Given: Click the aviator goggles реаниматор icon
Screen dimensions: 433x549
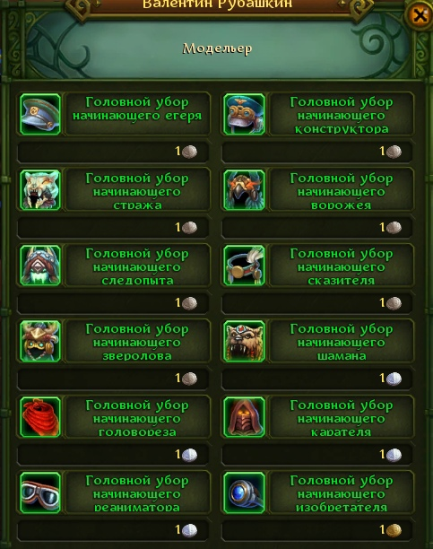Looking at the screenshot, I should 40,492.
